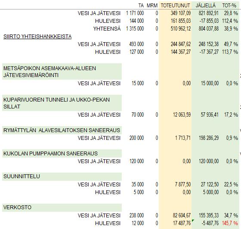Select the 198 286,29 remaining value
The height and width of the screenshot is (229, 241).
[x=209, y=138]
